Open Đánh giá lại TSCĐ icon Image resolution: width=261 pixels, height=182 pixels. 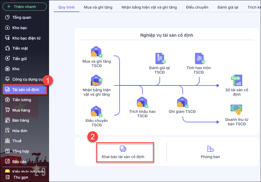coord(159,58)
